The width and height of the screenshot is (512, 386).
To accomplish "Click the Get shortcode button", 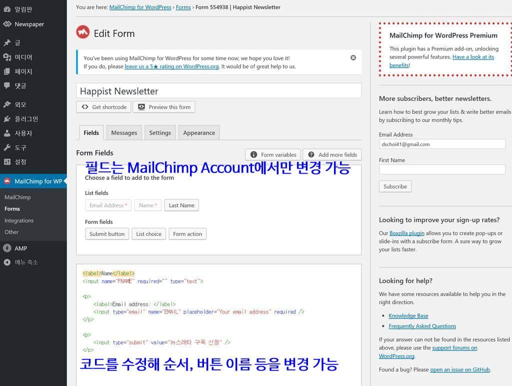I will (x=103, y=106).
